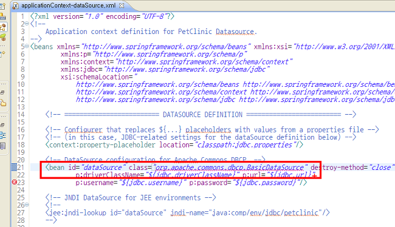Collapse the beans element fold at line 5
The image size is (395, 227).
pos(27,46)
